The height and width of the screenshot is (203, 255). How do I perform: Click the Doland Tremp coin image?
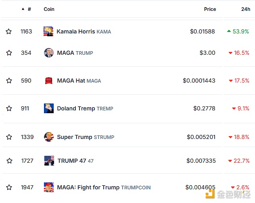tap(49, 108)
